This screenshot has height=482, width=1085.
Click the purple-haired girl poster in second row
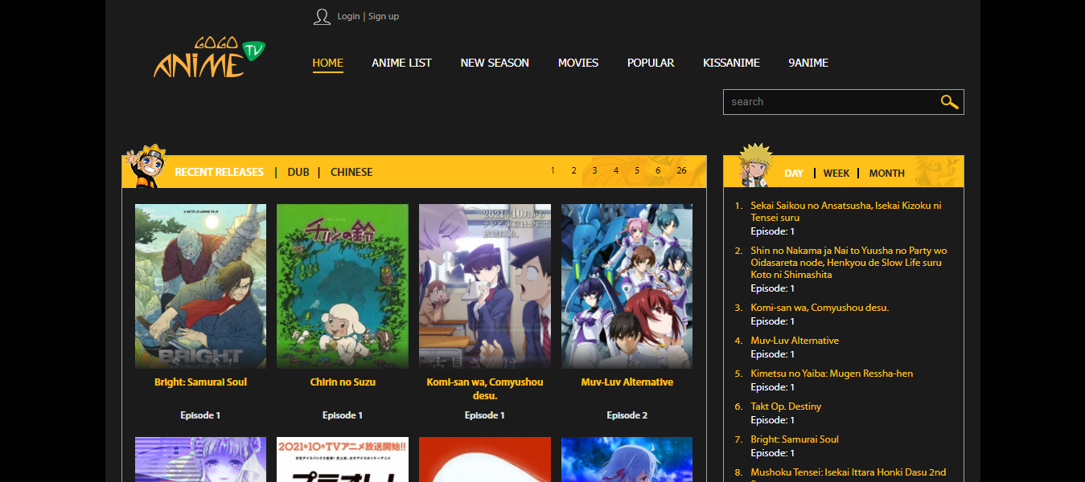(x=200, y=460)
